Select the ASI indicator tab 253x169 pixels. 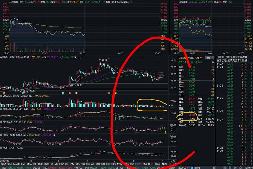(67, 164)
